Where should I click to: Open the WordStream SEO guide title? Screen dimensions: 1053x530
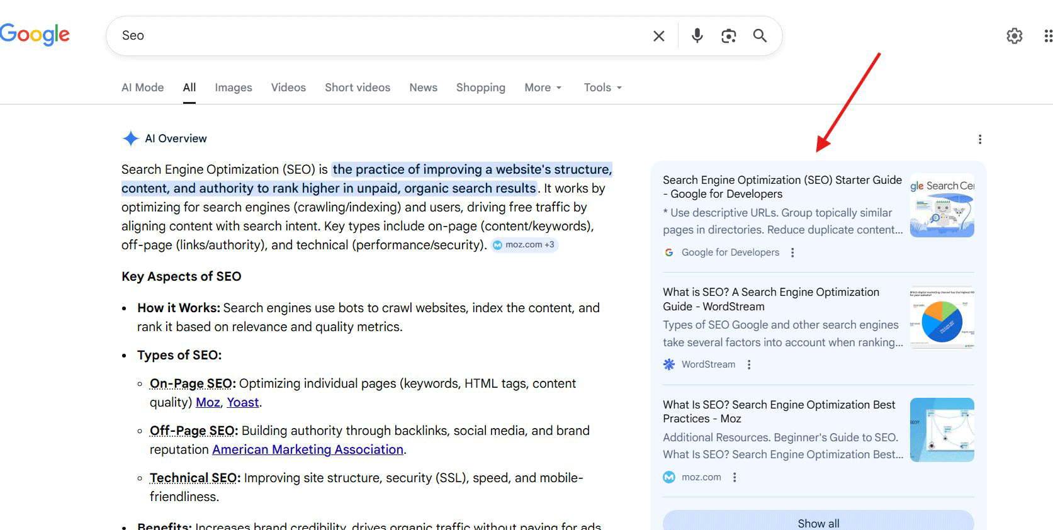click(x=771, y=299)
